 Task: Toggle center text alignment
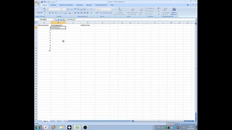tap(78, 13)
